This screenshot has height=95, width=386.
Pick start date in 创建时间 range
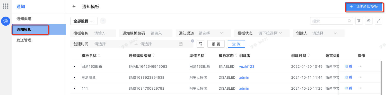(x=113, y=44)
